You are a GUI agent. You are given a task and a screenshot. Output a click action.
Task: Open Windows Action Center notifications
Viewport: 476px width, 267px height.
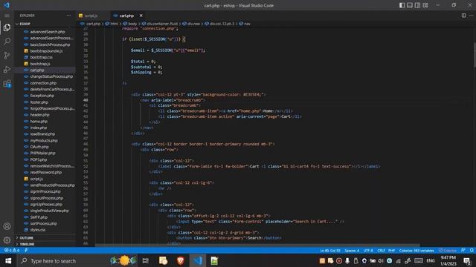click(x=468, y=260)
